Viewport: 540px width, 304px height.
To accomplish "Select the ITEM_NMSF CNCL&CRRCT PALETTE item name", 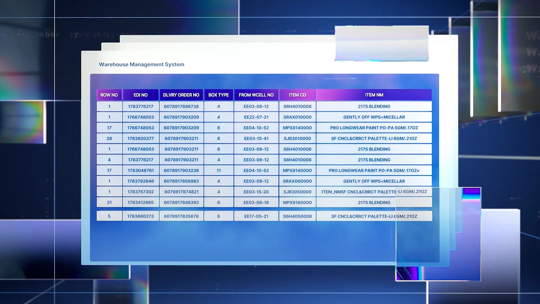I will coord(374,192).
